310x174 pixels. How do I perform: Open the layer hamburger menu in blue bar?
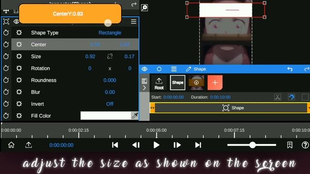(174, 69)
